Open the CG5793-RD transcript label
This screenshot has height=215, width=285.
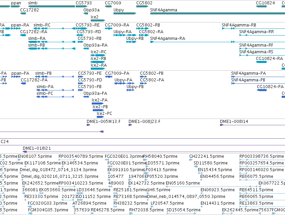pos(89,31)
